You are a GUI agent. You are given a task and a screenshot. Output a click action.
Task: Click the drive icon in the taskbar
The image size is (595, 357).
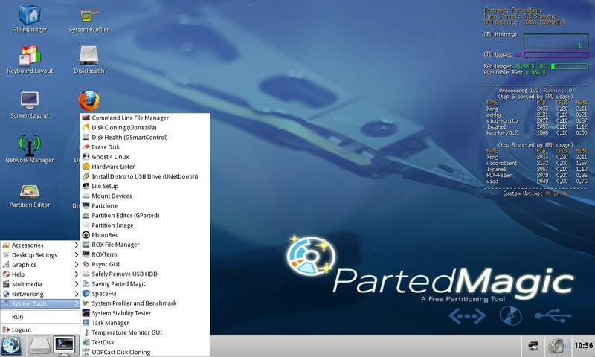40,346
